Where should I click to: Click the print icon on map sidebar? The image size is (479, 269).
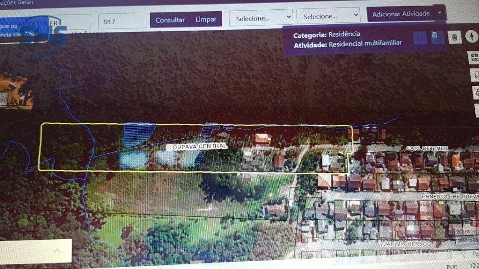tap(476, 92)
